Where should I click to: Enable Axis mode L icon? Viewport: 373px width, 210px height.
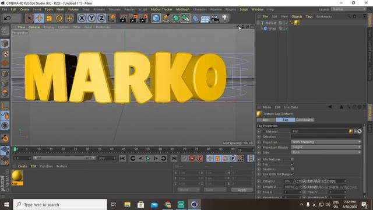tap(5, 106)
